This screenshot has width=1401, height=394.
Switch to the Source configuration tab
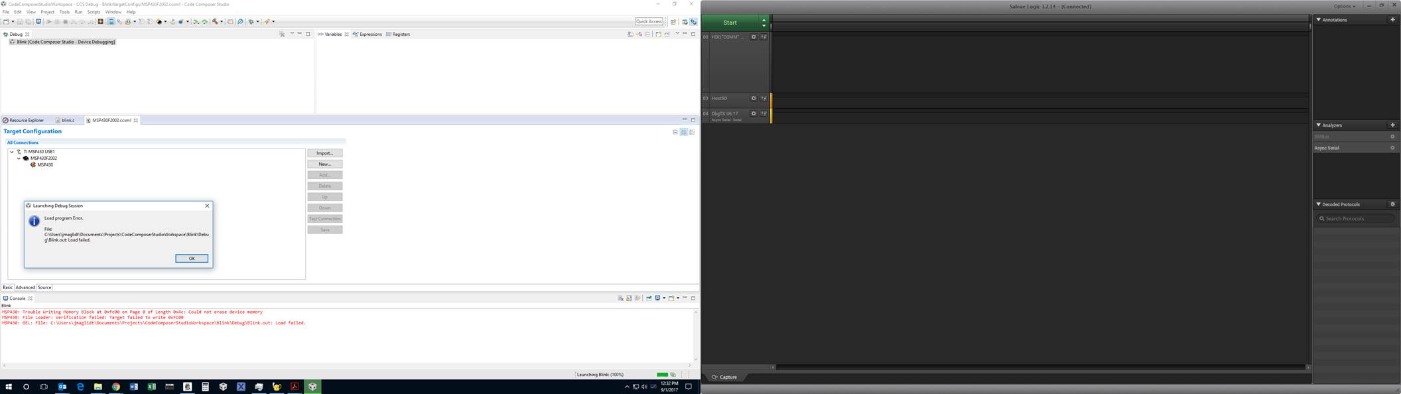44,287
